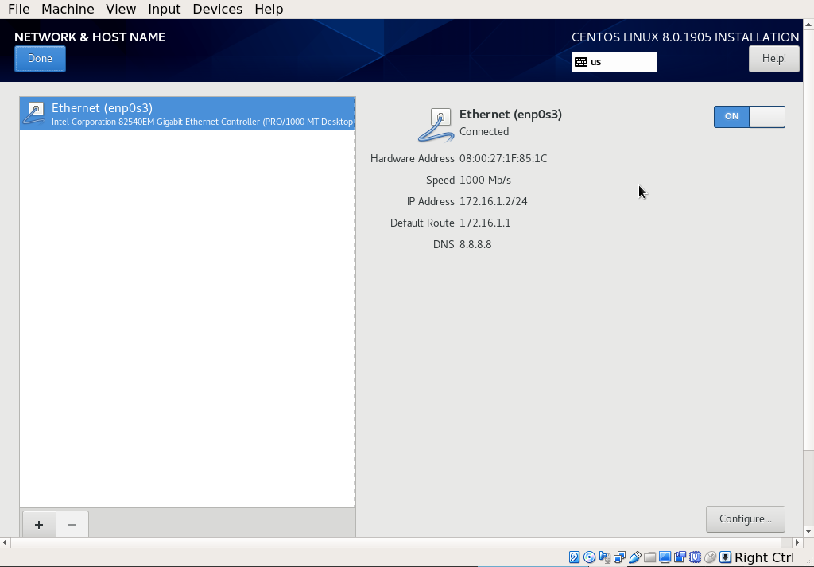Click the hard disk status icon
Image resolution: width=814 pixels, height=567 pixels.
pos(574,557)
